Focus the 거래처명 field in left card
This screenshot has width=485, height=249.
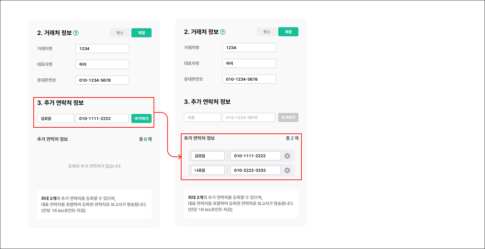102,49
